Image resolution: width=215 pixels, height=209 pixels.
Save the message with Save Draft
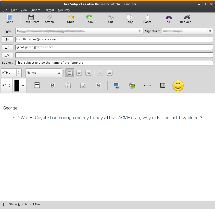click(31, 19)
